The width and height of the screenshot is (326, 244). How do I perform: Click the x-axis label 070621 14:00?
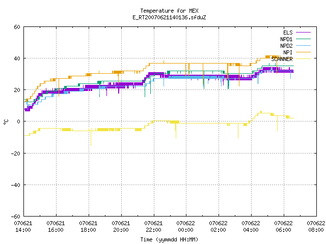(23, 227)
